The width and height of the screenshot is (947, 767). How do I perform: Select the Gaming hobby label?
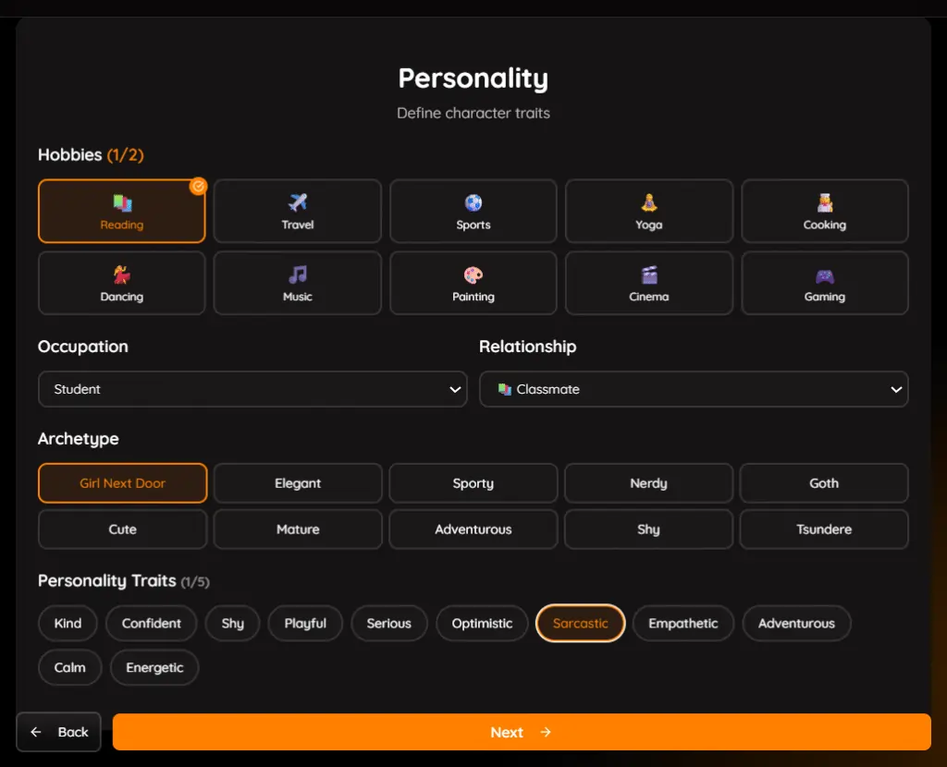coord(824,297)
